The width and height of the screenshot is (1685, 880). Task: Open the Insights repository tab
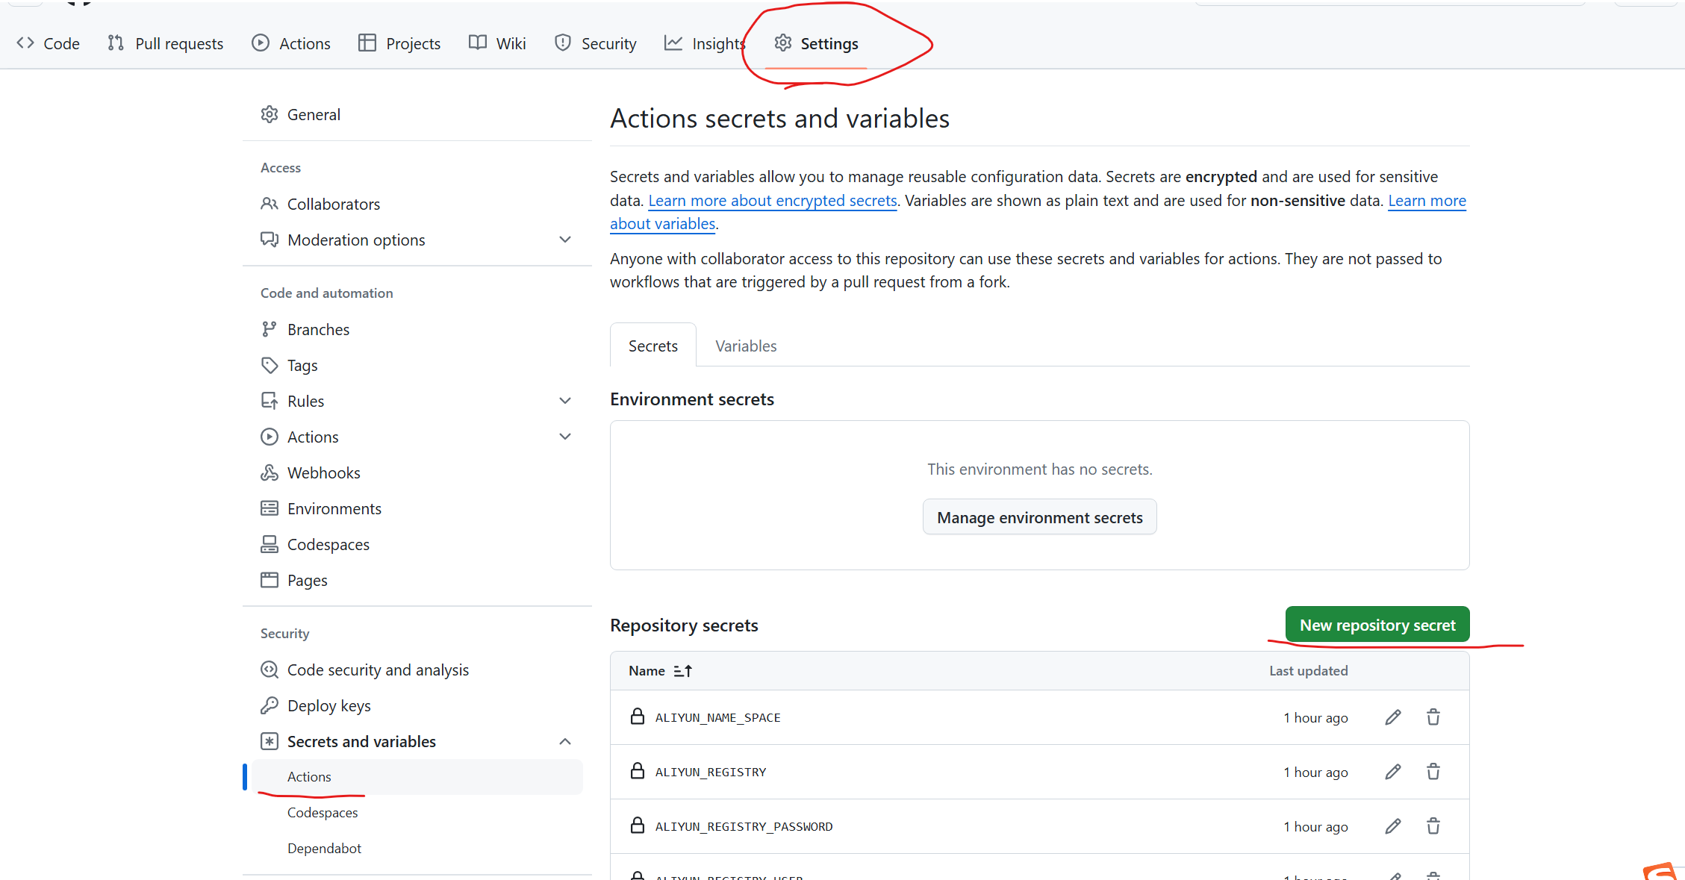point(705,43)
